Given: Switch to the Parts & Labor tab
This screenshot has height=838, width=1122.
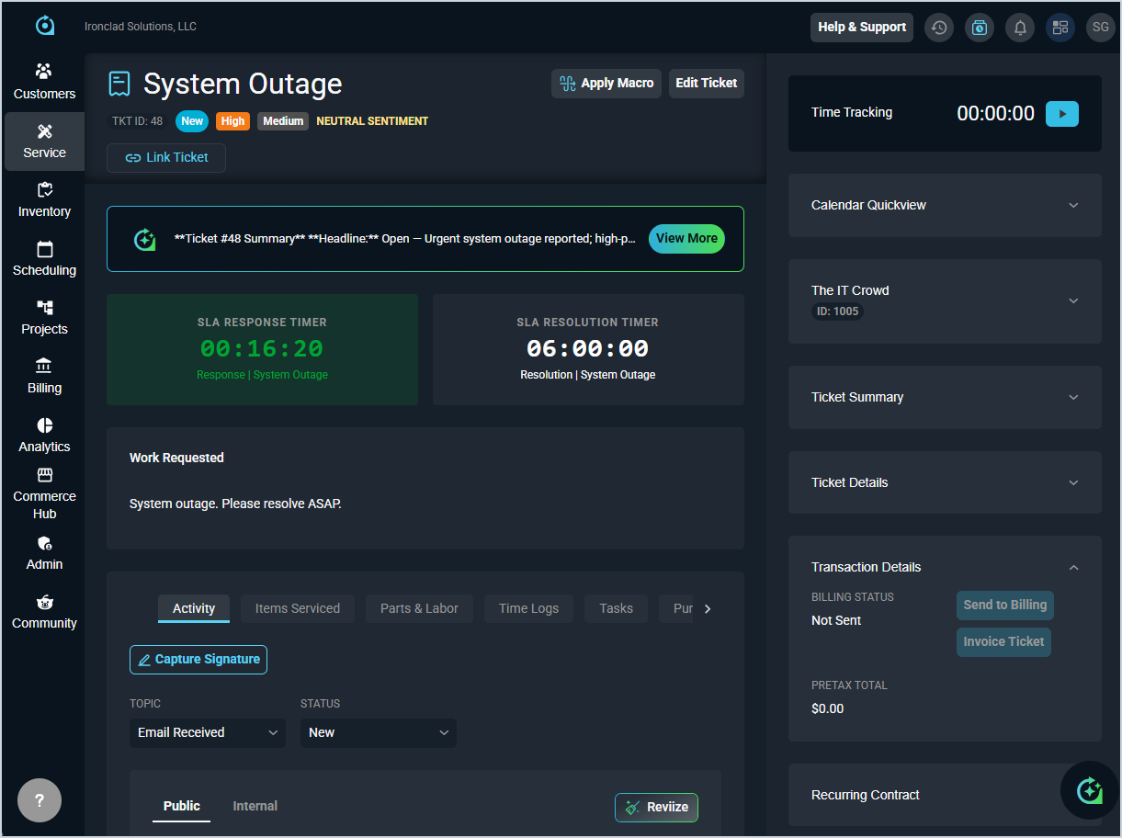Looking at the screenshot, I should [x=419, y=608].
